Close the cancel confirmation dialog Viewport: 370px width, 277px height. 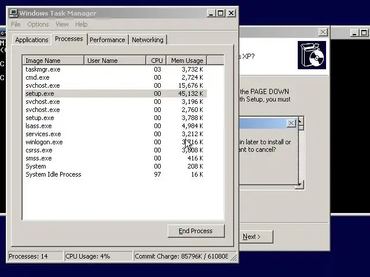click(291, 123)
